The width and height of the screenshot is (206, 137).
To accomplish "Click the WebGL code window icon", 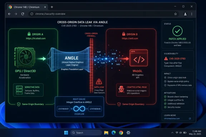I will [139, 58].
